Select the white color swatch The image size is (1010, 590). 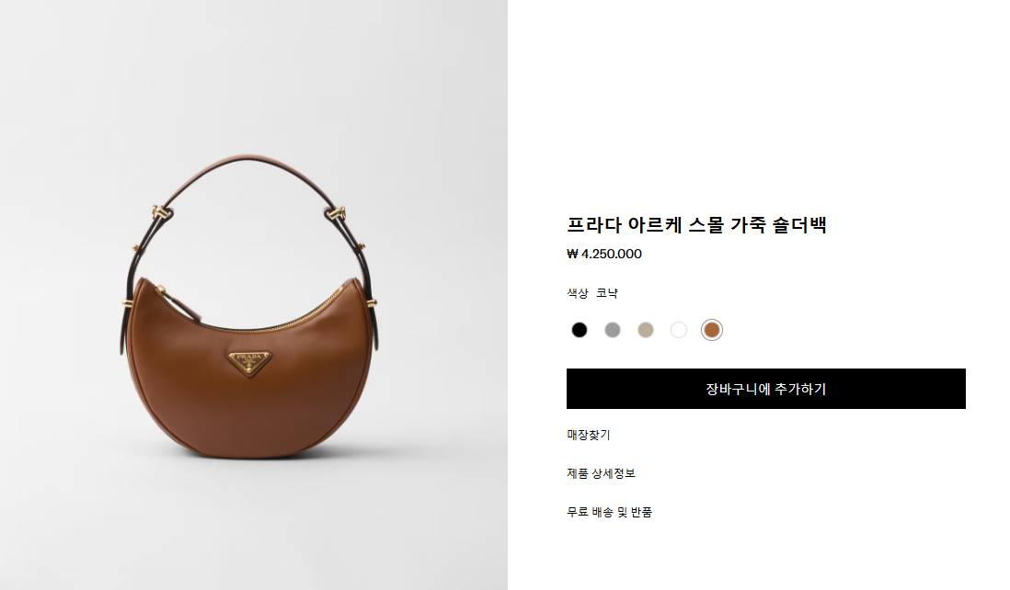(679, 330)
